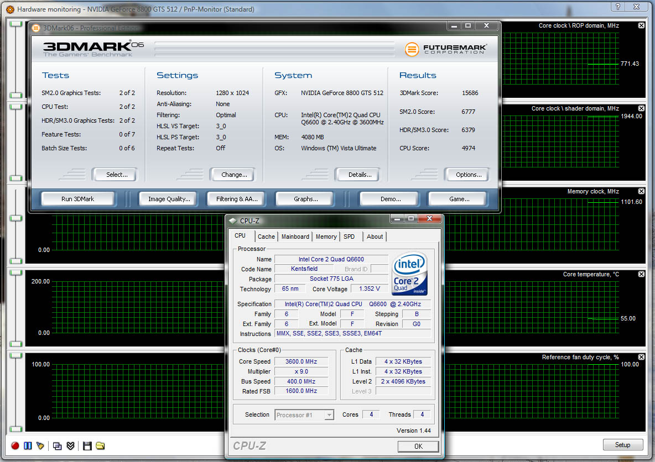Launch the Demo button
655x462 pixels.
pyautogui.click(x=391, y=199)
